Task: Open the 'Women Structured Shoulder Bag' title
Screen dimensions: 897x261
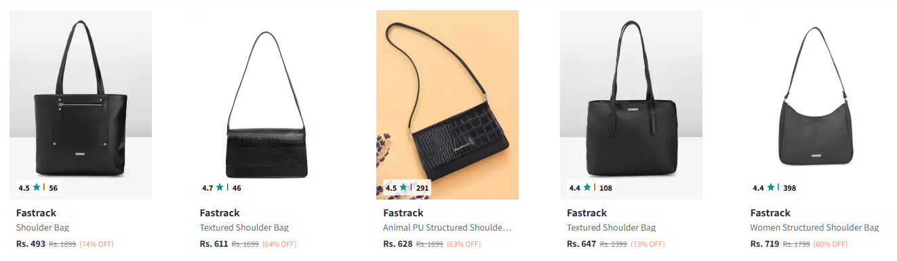Action: (x=814, y=228)
